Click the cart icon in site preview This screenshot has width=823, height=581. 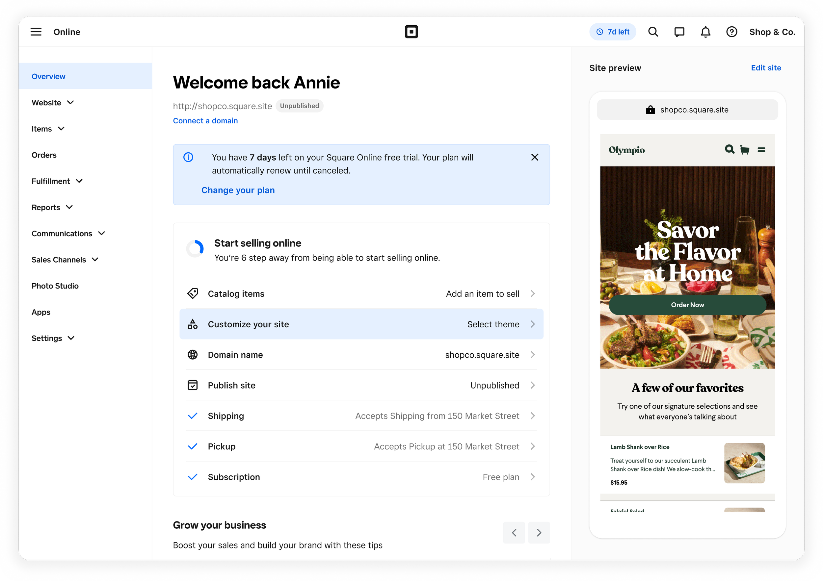[x=745, y=150]
